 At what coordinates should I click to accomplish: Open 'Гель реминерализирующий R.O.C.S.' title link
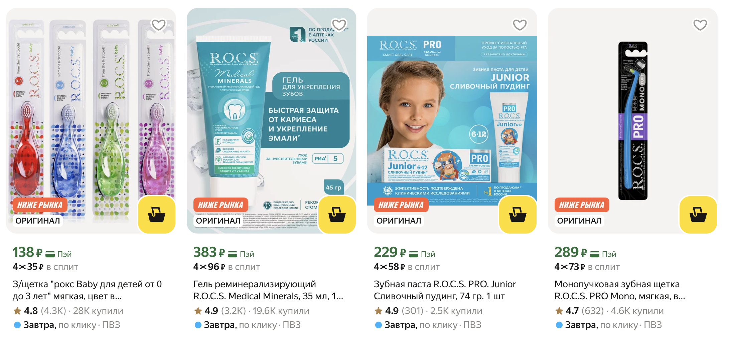268,290
